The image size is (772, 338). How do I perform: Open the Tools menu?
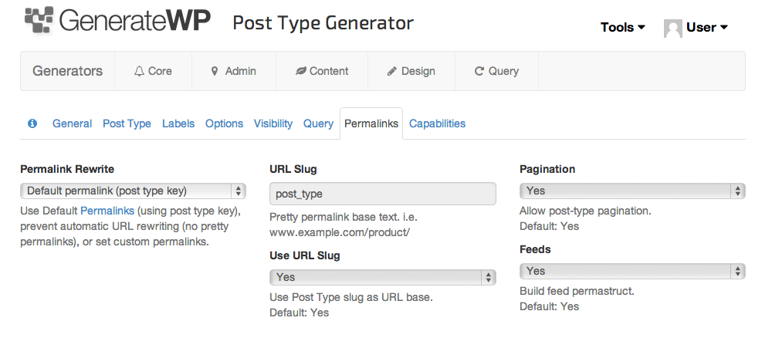coord(622,28)
